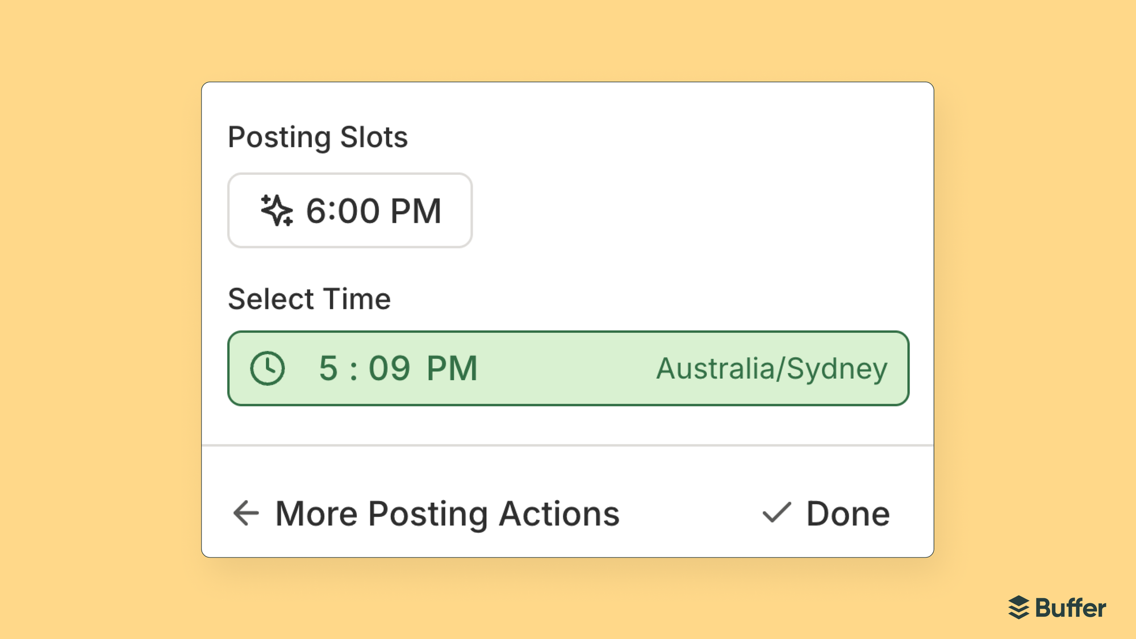Image resolution: width=1136 pixels, height=639 pixels.
Task: Click the hour value 5
Action: (x=328, y=368)
